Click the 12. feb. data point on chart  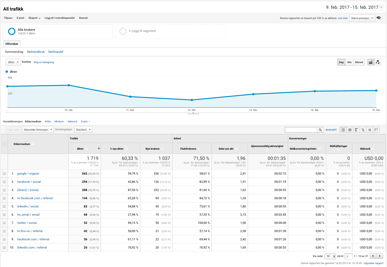pyautogui.click(x=192, y=100)
